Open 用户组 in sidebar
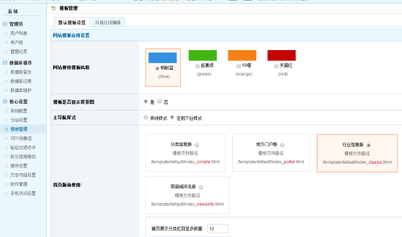Viewport: 402px width, 237px height. 17,42
